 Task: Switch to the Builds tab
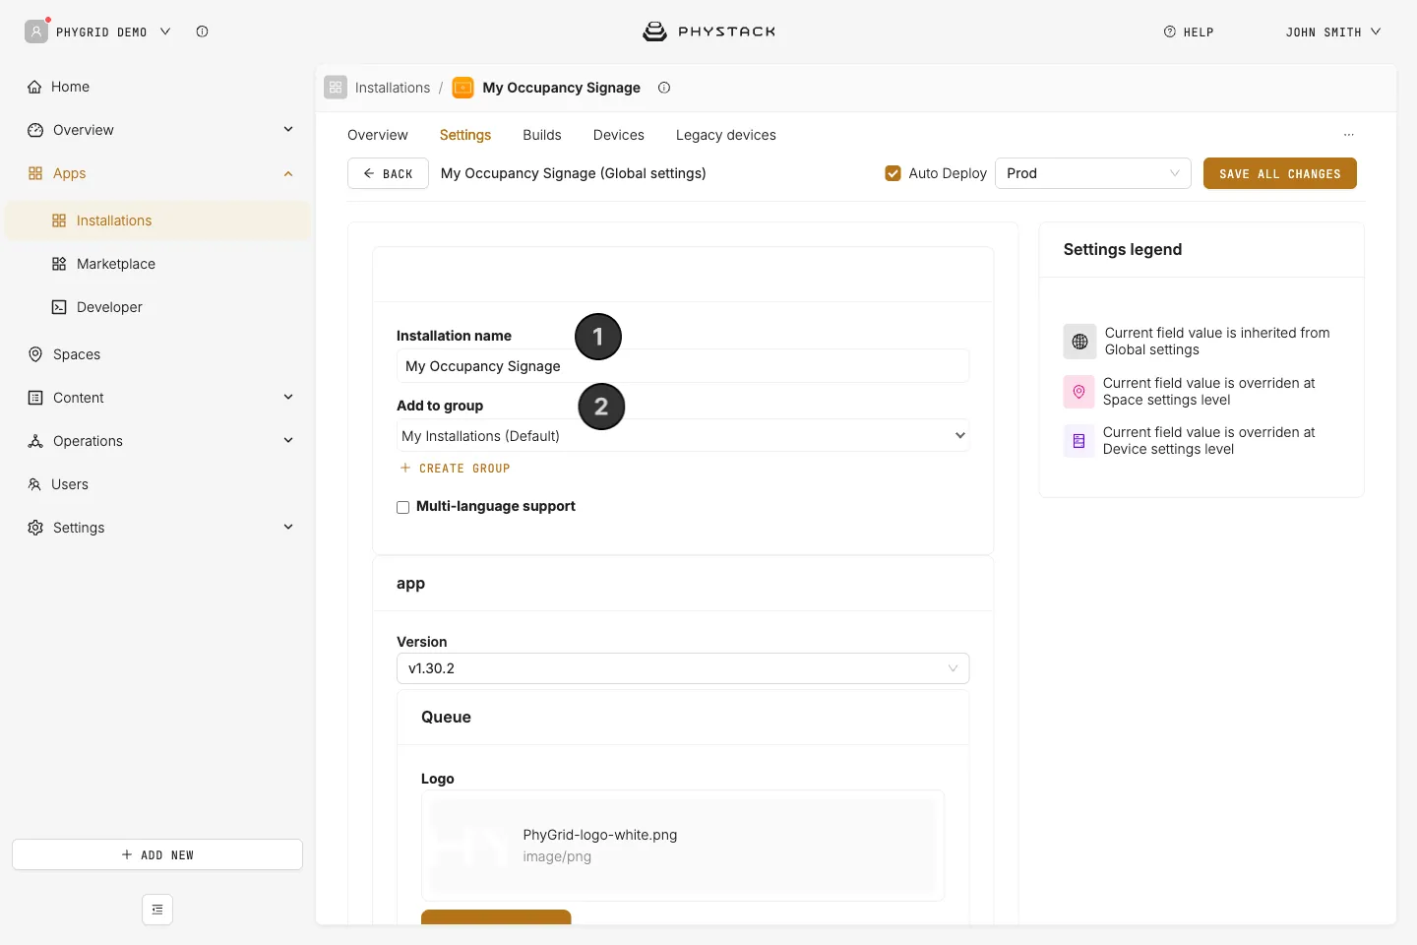click(542, 135)
